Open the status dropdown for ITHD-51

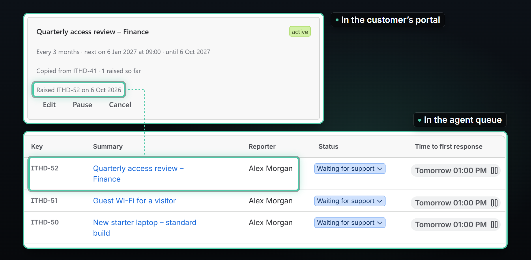tap(350, 201)
